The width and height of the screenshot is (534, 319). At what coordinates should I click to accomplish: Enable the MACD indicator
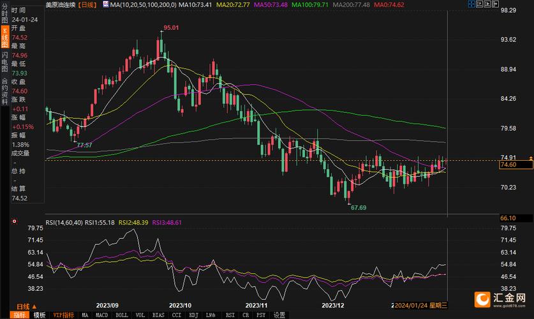(102, 315)
